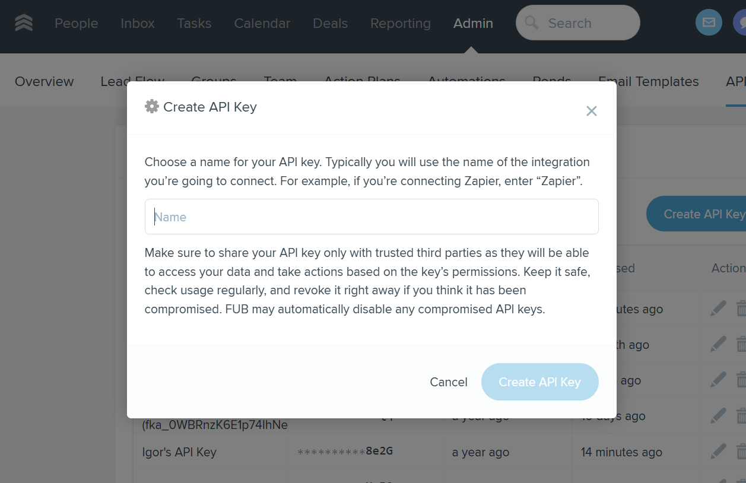This screenshot has height=483, width=746.
Task: Click the pencil icon on first table row
Action: [x=718, y=309]
